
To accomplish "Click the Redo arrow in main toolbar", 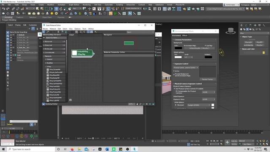I will [x=8, y=9].
